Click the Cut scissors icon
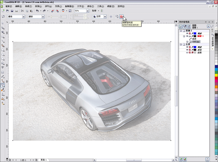Viewport: 218px width, 162px height. [x=22, y=11]
